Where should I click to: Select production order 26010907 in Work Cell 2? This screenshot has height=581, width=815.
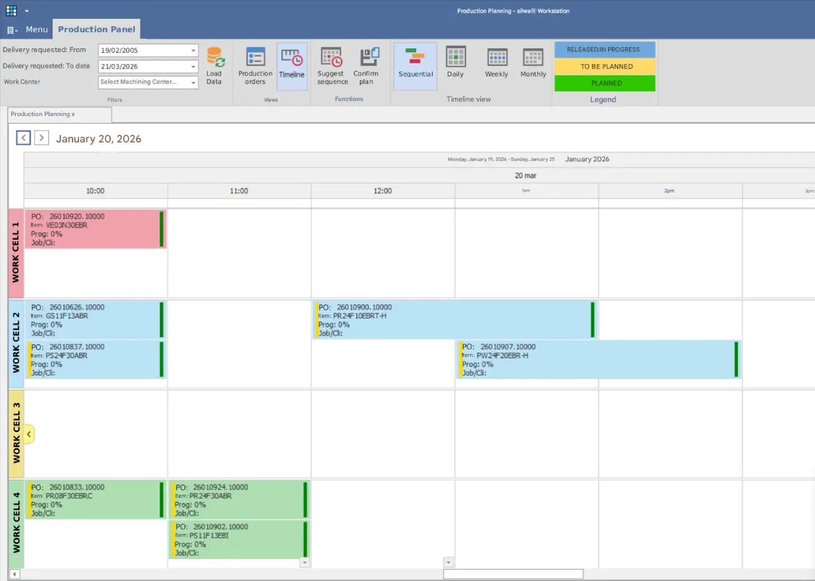click(x=596, y=360)
